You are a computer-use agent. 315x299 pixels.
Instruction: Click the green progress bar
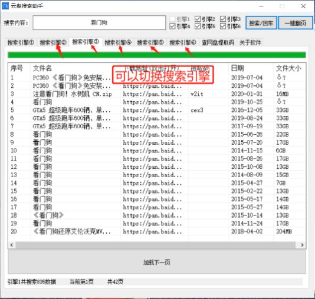[x=157, y=55]
